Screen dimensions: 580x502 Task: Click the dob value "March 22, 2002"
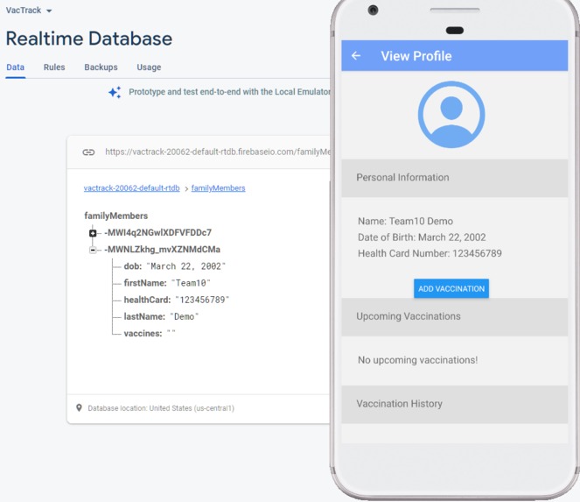[x=186, y=266]
